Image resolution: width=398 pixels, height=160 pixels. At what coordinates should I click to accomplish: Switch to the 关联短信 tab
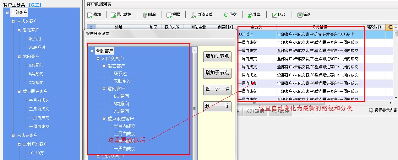pos(254,111)
